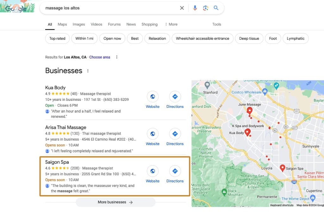324x215 pixels.
Task: Get Directions to Saigon Spa
Action: [x=175, y=171]
